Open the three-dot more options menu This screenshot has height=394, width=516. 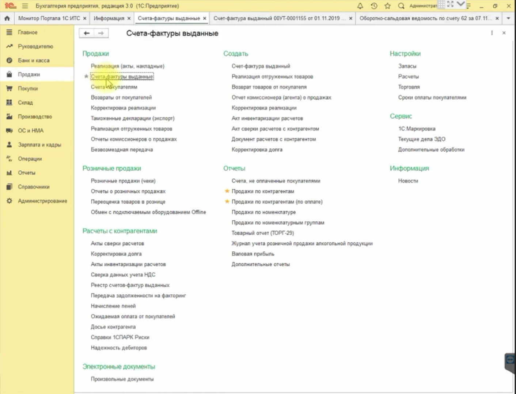(492, 33)
